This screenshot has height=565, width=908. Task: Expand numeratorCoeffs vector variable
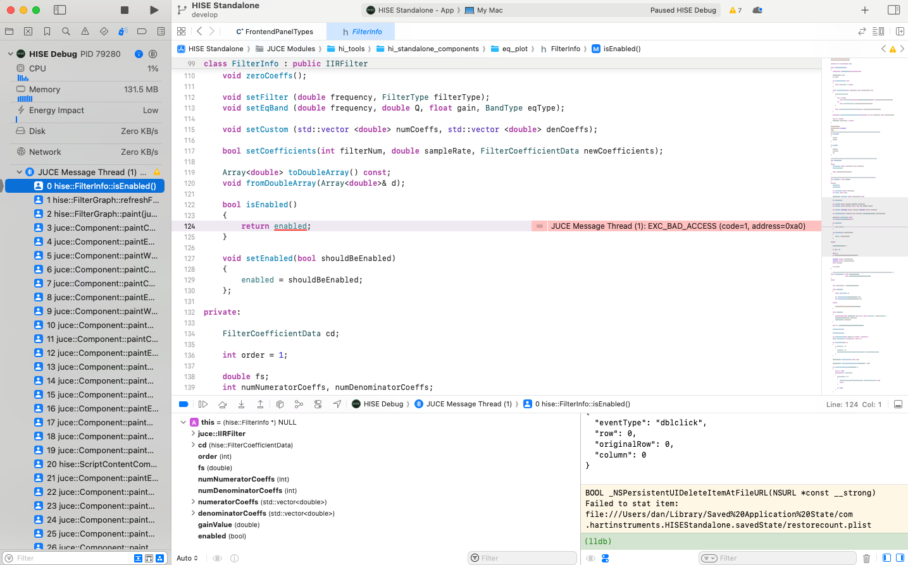[193, 502]
